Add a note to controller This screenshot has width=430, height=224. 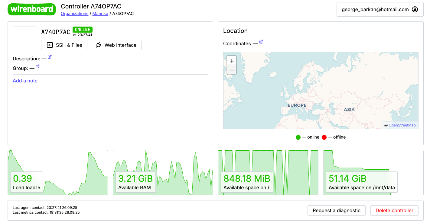pyautogui.click(x=25, y=81)
